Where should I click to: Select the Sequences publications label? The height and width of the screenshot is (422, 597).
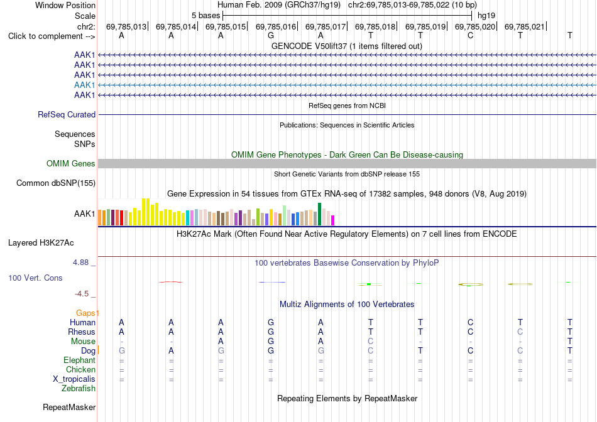pyautogui.click(x=75, y=134)
